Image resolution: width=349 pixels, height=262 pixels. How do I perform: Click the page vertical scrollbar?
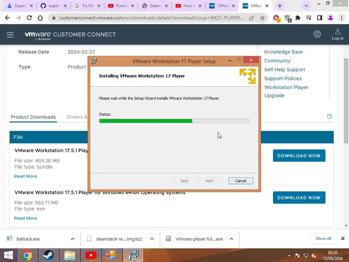(346, 101)
